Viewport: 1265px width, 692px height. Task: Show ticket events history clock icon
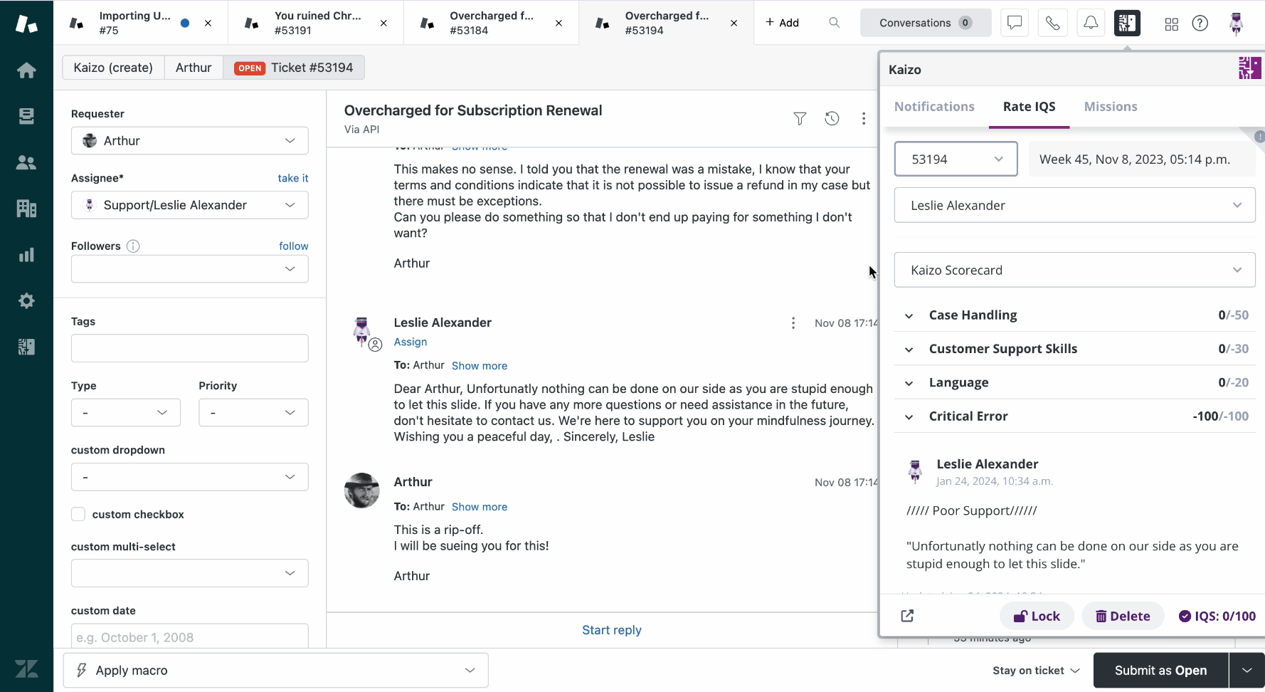832,118
